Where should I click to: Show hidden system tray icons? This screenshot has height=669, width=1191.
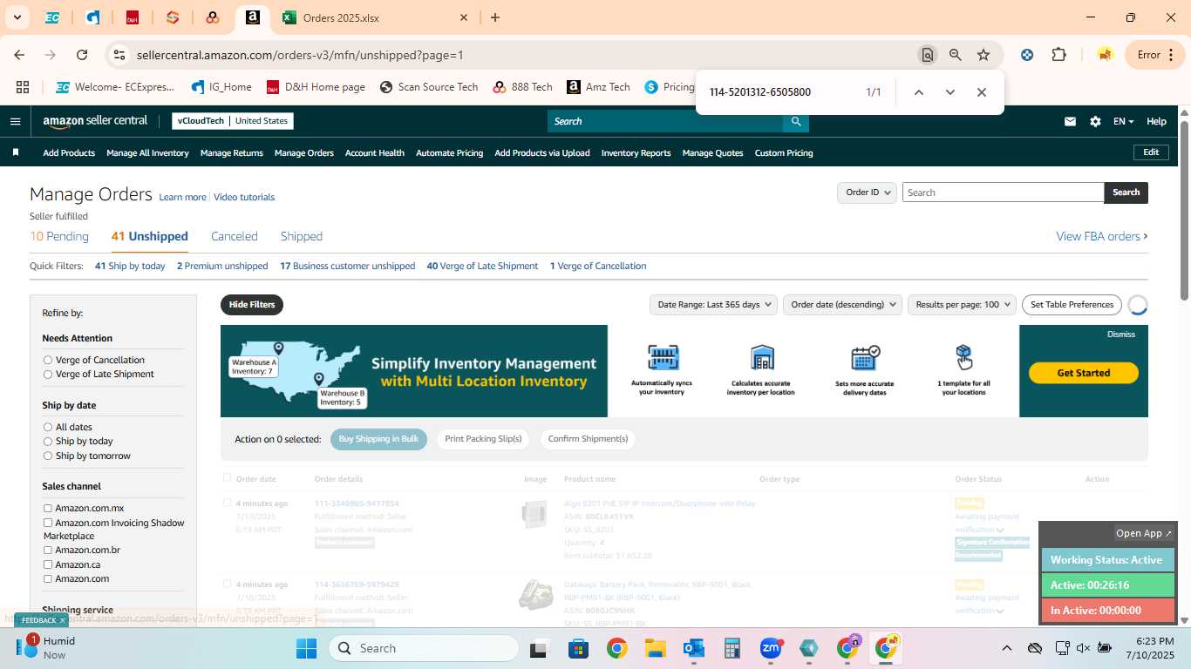(1006, 648)
